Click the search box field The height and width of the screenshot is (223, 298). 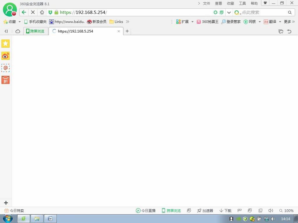[x=264, y=12]
